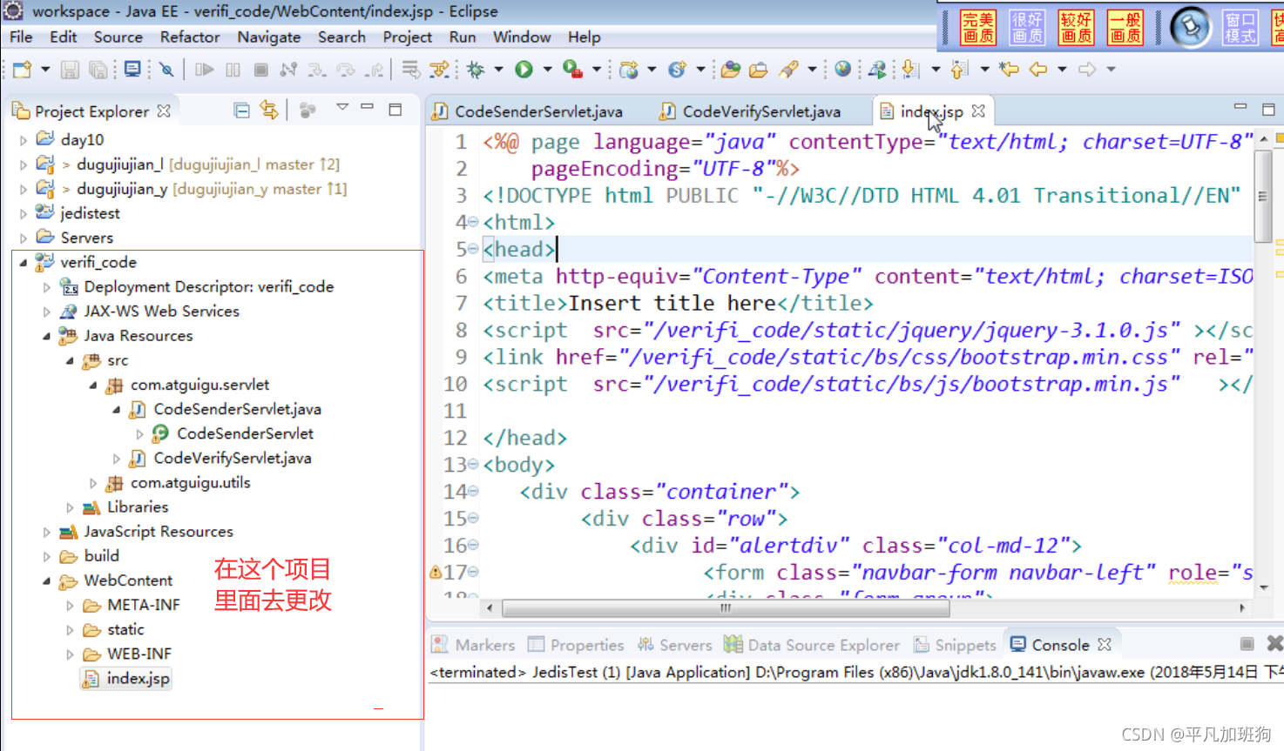Expand the static folder under WebContent
Viewport: 1284px width, 751px height.
[x=71, y=629]
